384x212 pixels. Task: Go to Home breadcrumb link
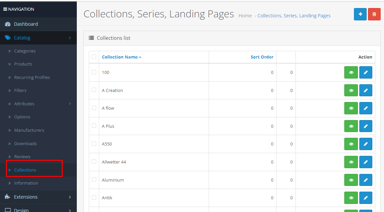(245, 16)
